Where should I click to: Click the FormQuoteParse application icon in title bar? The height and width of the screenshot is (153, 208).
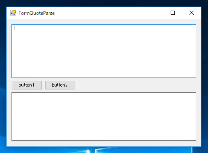point(13,13)
